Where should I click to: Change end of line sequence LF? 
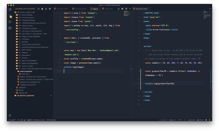click(x=185, y=120)
